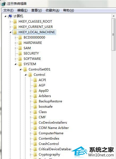The image size is (116, 159).
Task: Click the ACPI folder icon
Action: 35,80
